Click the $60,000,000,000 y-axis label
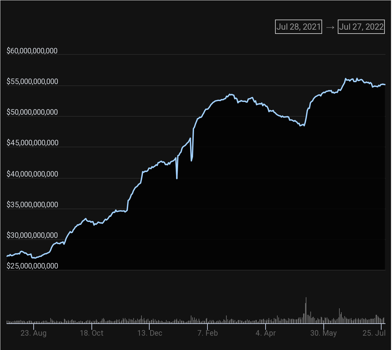Screen dimensions: 392x350 pyautogui.click(x=32, y=51)
